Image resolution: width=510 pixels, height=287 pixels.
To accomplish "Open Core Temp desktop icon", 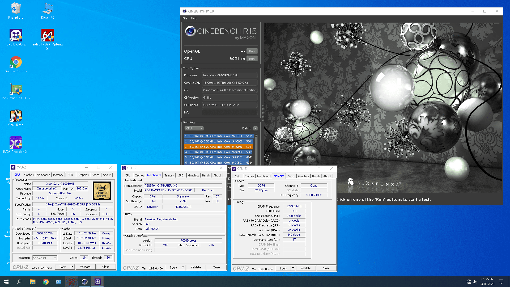I will [x=16, y=118].
